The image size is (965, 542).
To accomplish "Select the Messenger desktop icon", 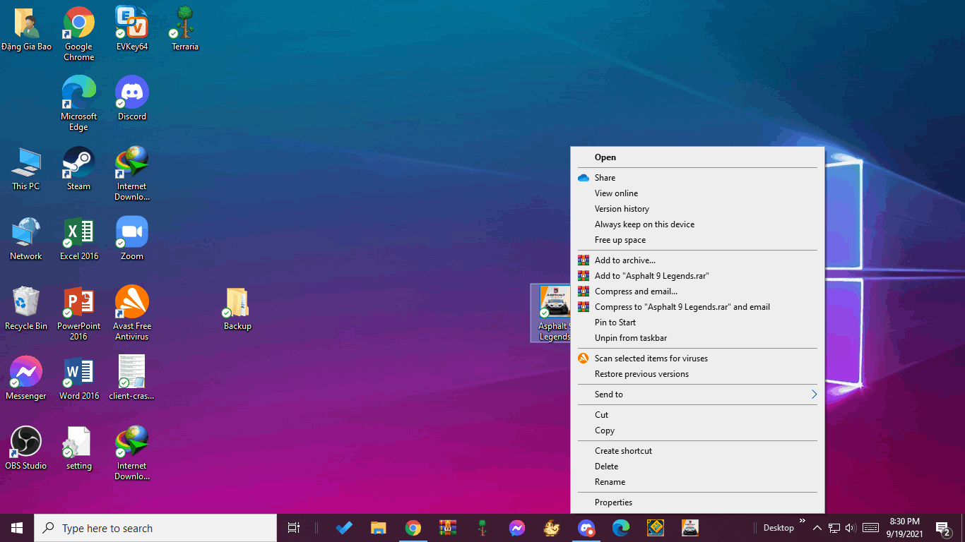I will pos(26,378).
